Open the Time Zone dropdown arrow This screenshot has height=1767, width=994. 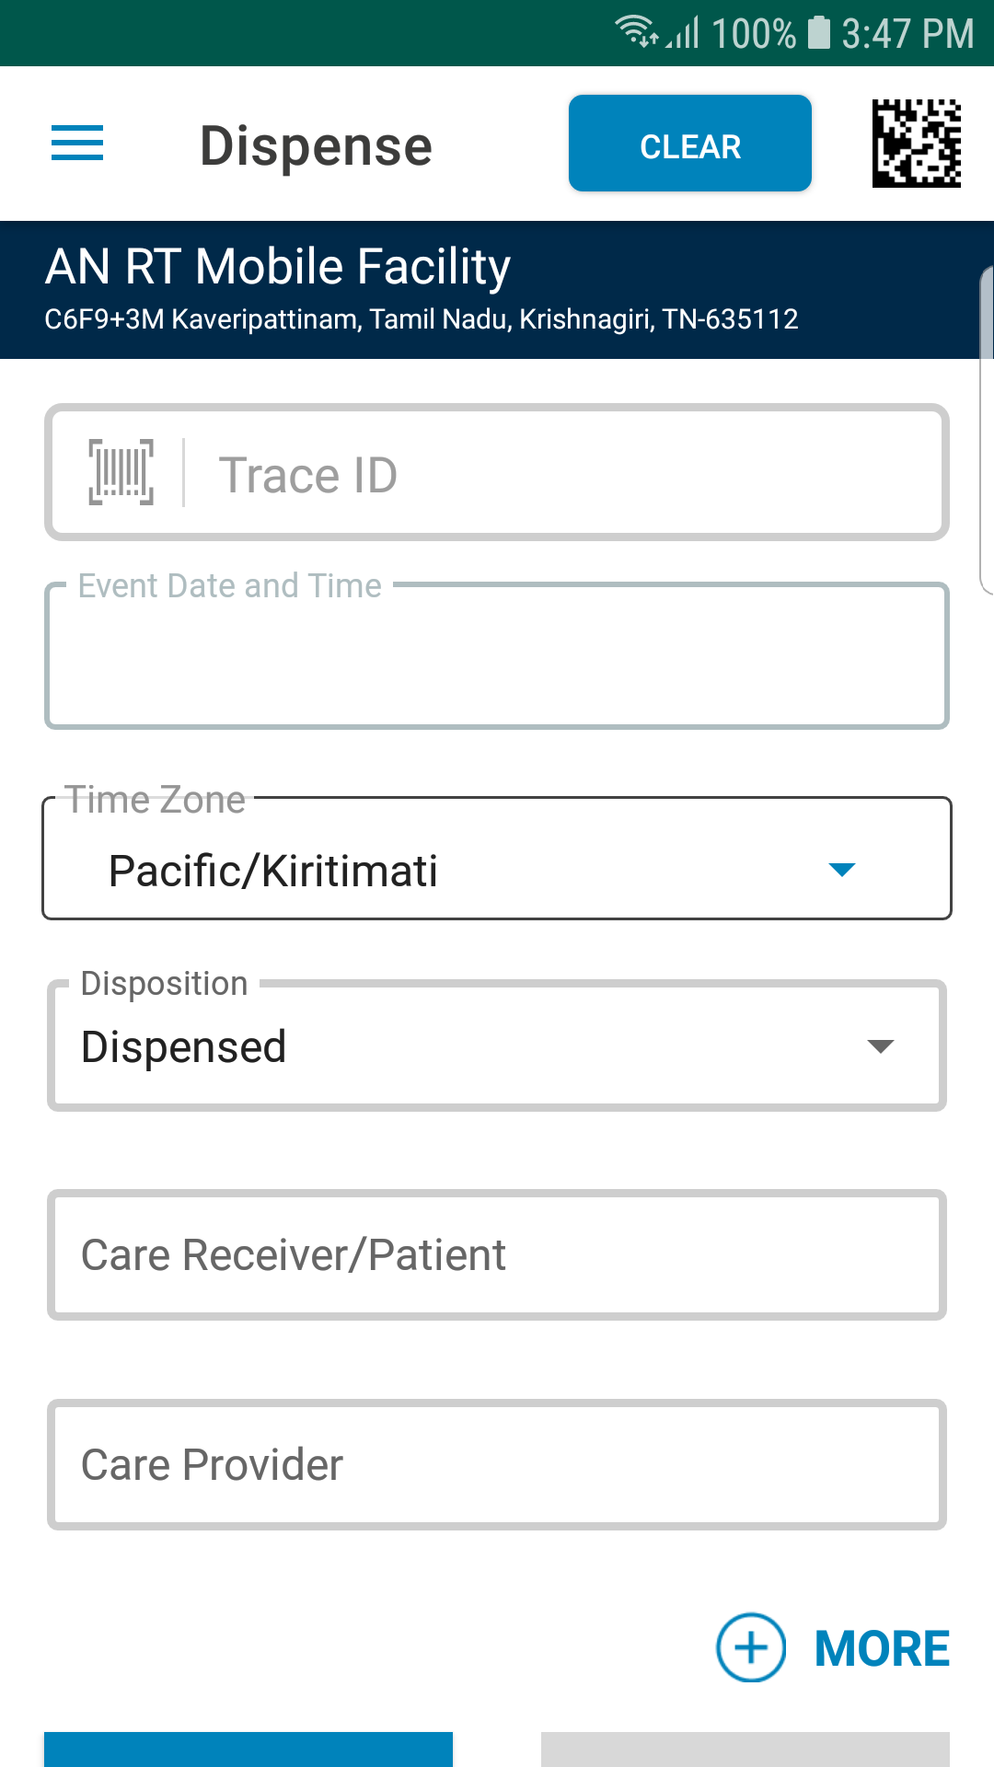pyautogui.click(x=842, y=870)
